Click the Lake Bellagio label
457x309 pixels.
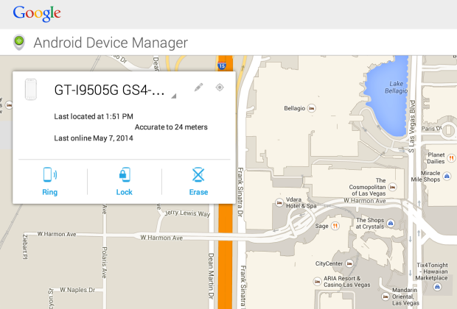(x=396, y=88)
